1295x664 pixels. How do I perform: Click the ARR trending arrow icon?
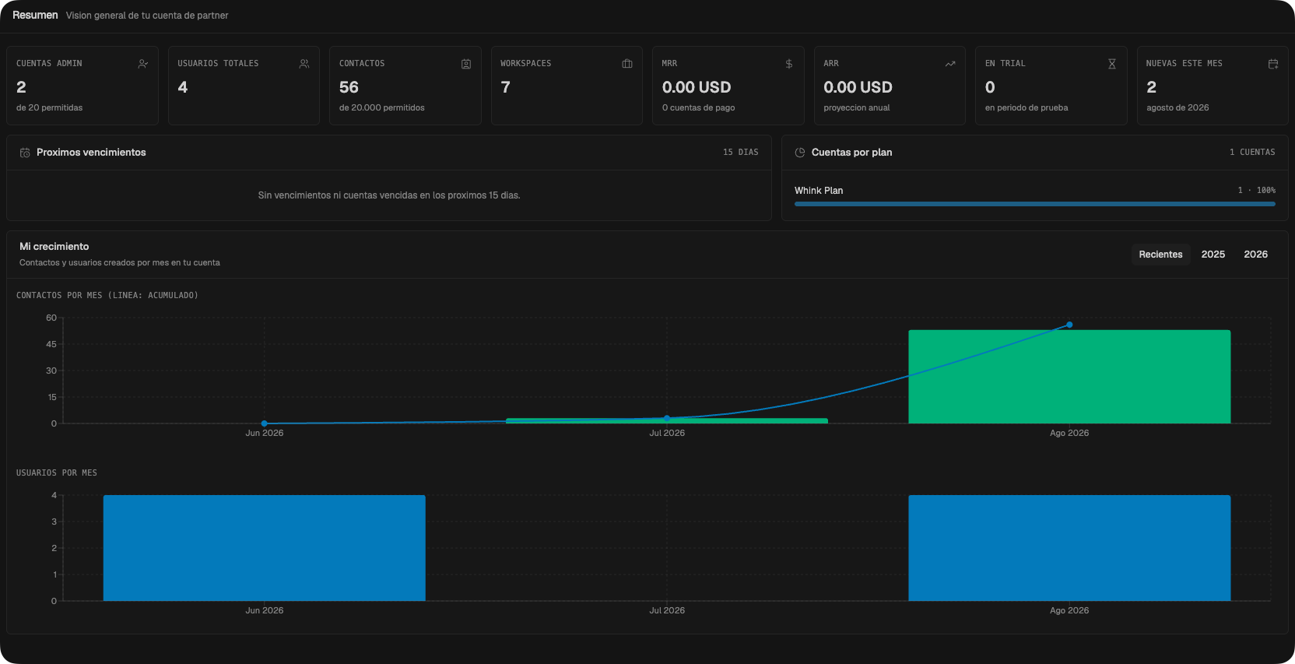coord(950,64)
